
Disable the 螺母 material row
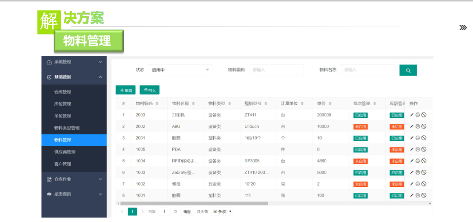424,184
